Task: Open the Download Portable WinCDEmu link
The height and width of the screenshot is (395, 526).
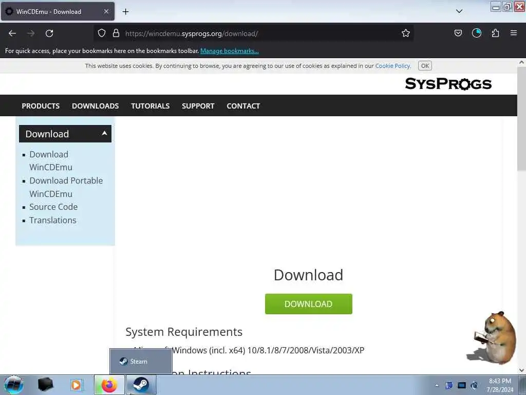Action: 66,187
